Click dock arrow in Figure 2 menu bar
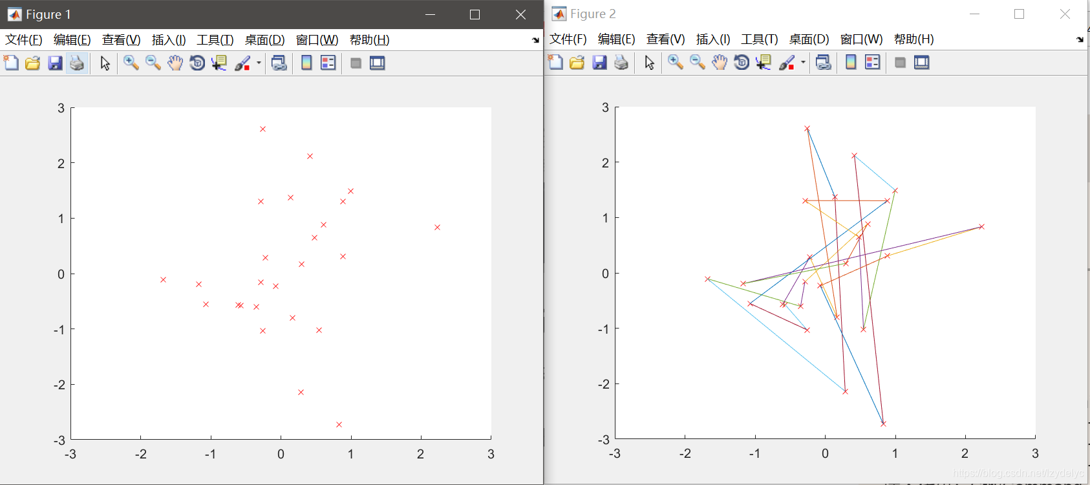 [1080, 39]
